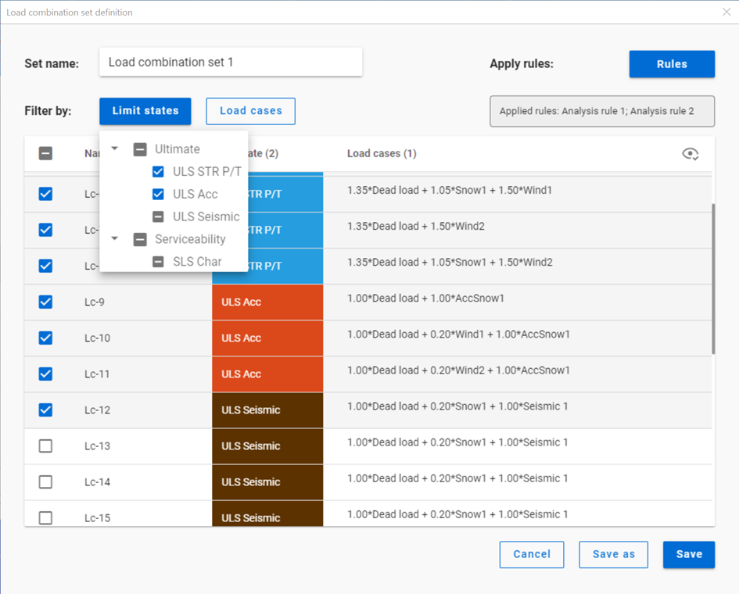The height and width of the screenshot is (594, 739).
Task: Click the ULS Seismic cell in Lc-15 row
Action: (x=267, y=514)
